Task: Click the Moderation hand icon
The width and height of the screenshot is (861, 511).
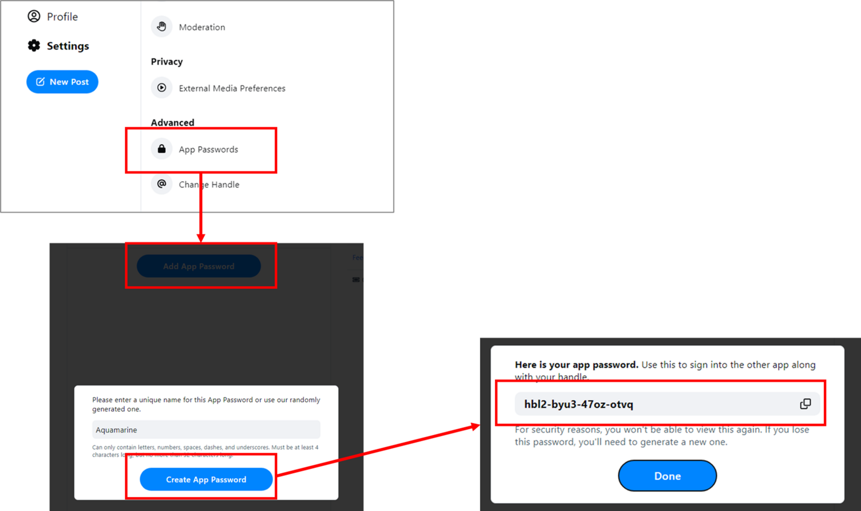Action: [161, 26]
